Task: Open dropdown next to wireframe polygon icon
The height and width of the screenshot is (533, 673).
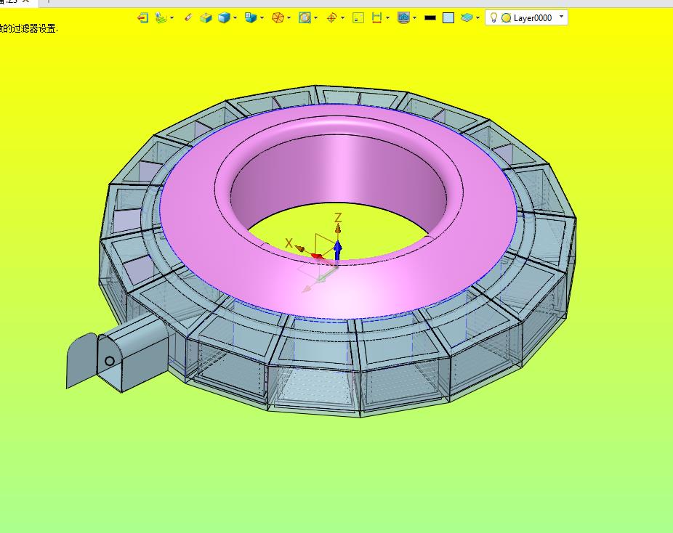Action: (289, 18)
